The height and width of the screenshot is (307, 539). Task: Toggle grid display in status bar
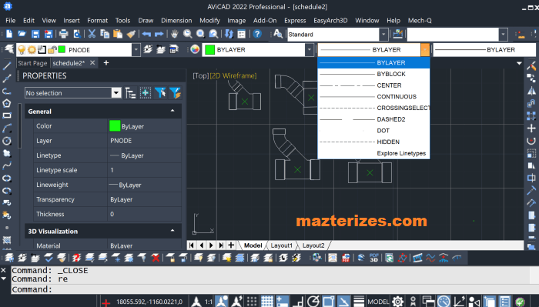pyautogui.click(x=266, y=302)
